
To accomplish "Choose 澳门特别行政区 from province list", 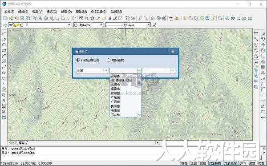I will pyautogui.click(x=121, y=80).
